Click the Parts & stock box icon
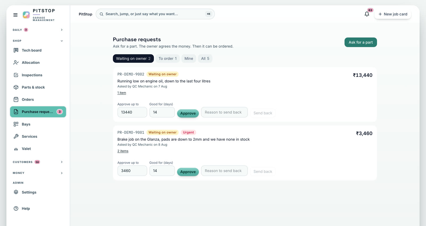Image resolution: width=426 pixels, height=226 pixels. point(16,87)
